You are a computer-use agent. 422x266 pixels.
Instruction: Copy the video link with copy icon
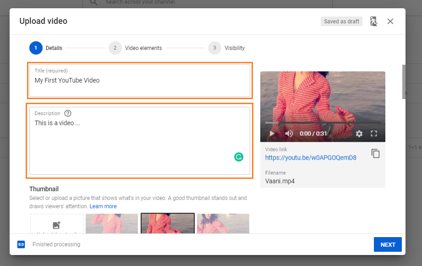click(375, 153)
